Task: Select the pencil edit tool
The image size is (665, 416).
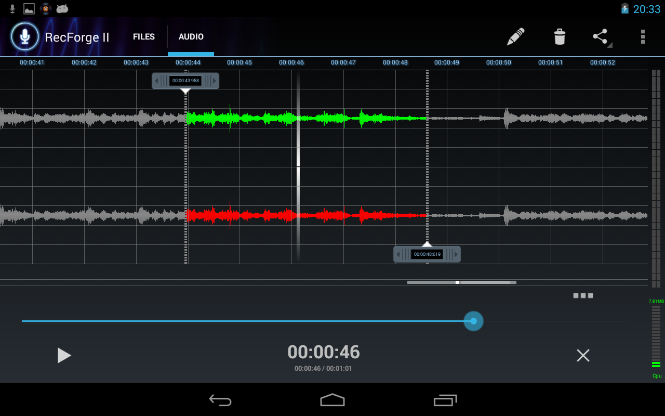Action: 514,36
